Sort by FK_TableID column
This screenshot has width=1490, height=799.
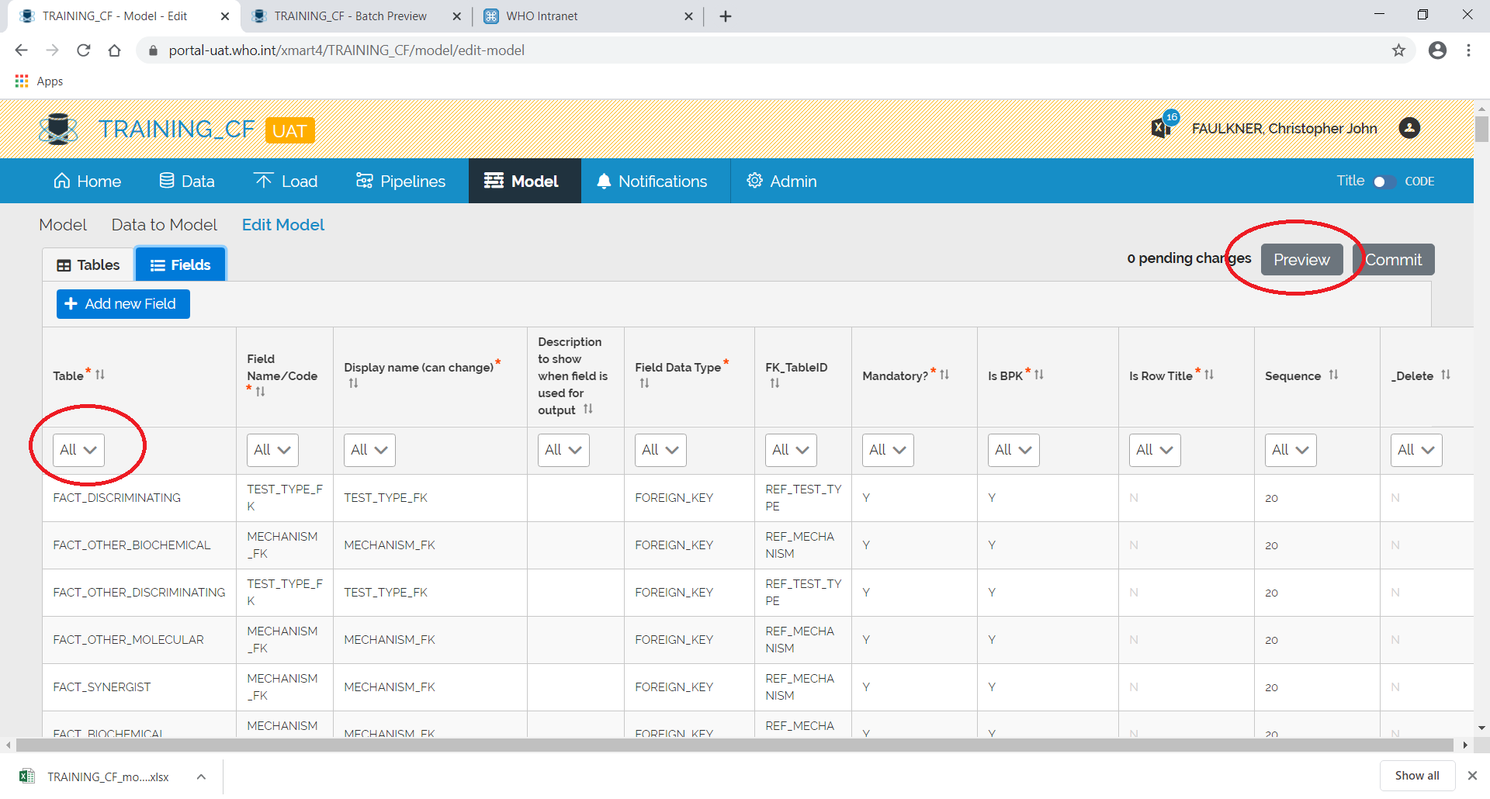tap(774, 383)
